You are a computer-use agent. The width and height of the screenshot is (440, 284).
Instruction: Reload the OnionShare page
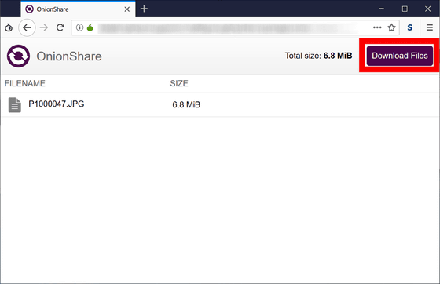60,27
